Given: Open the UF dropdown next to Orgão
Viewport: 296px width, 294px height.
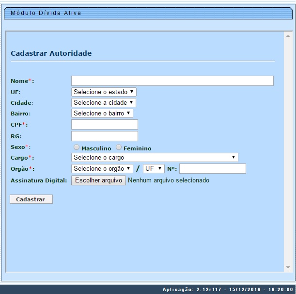Looking at the screenshot, I should pyautogui.click(x=154, y=168).
